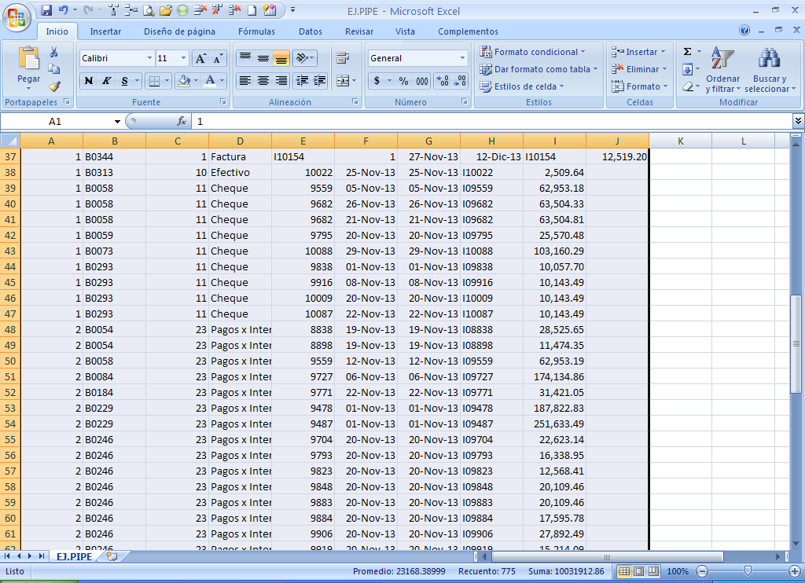This screenshot has width=805, height=583.
Task: Expand Formato condicional menu
Action: (532, 52)
